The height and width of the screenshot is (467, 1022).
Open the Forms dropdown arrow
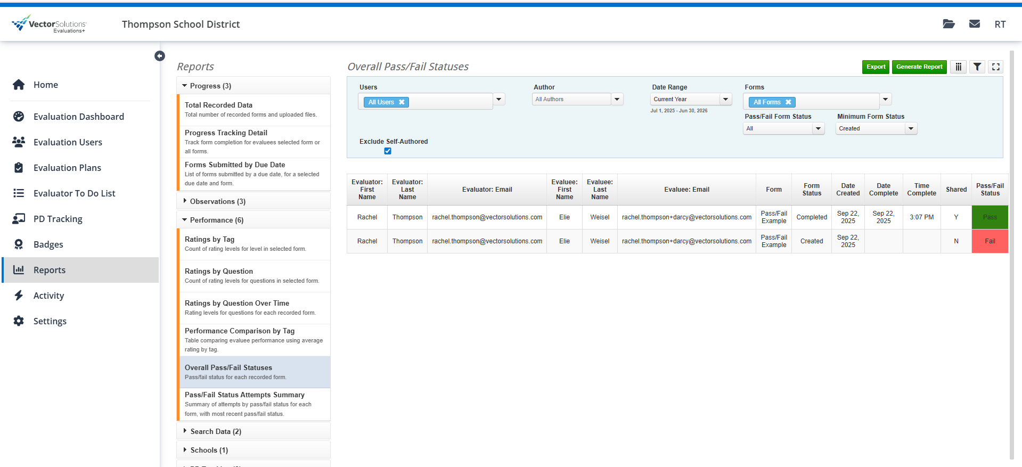click(x=886, y=99)
